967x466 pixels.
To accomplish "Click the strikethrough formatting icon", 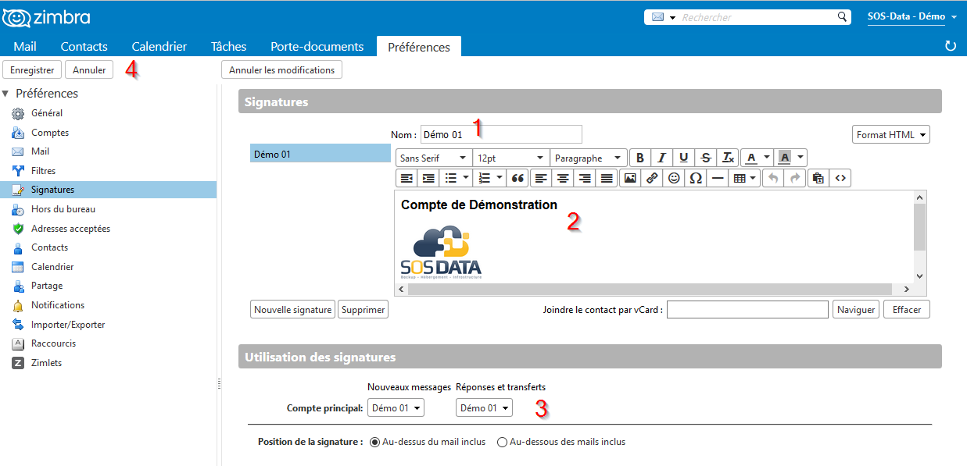I will (x=706, y=158).
